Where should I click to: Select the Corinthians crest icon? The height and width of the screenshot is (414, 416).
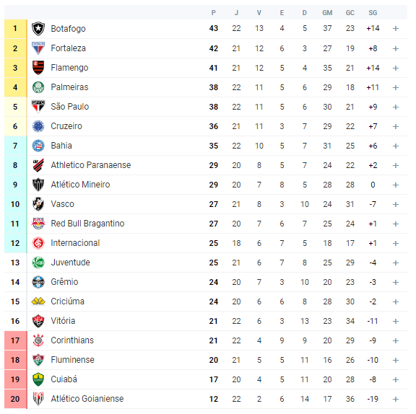pyautogui.click(x=38, y=340)
